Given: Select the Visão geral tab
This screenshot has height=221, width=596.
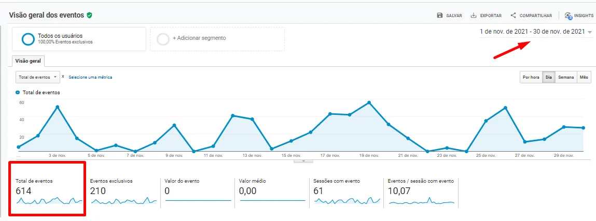Looking at the screenshot, I should click(x=28, y=61).
